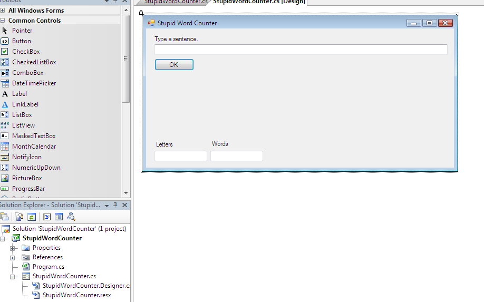Open View Class Diagram icon
The image size is (484, 302).
(71, 217)
